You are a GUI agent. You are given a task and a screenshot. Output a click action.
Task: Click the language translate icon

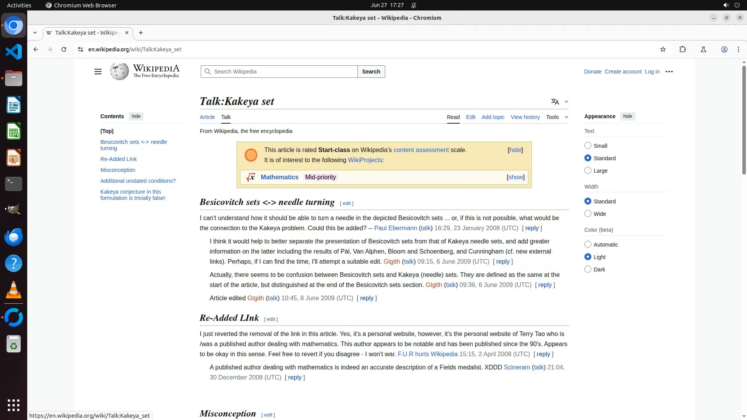pyautogui.click(x=555, y=101)
